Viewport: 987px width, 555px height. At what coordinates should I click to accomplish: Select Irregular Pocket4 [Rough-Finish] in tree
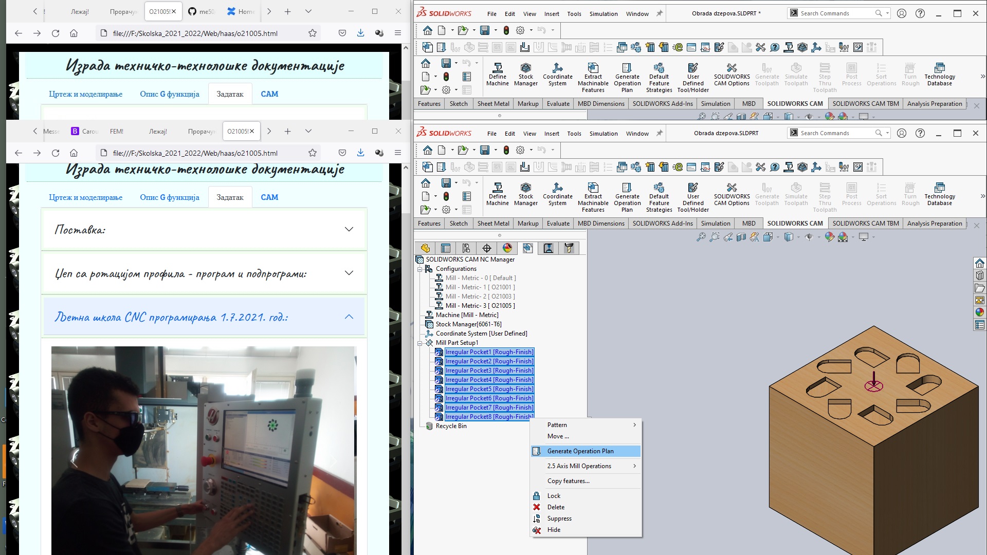[489, 380]
